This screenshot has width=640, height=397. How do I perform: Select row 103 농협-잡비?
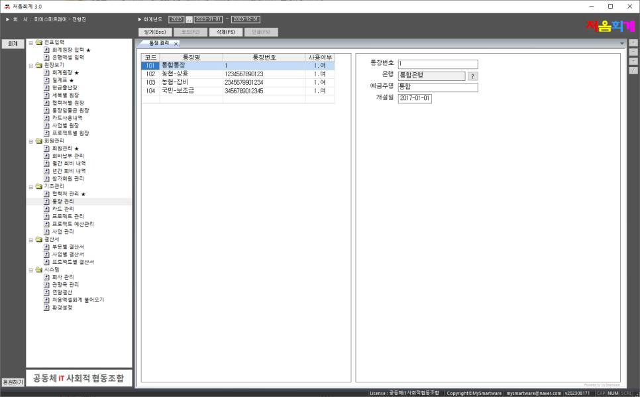click(238, 82)
